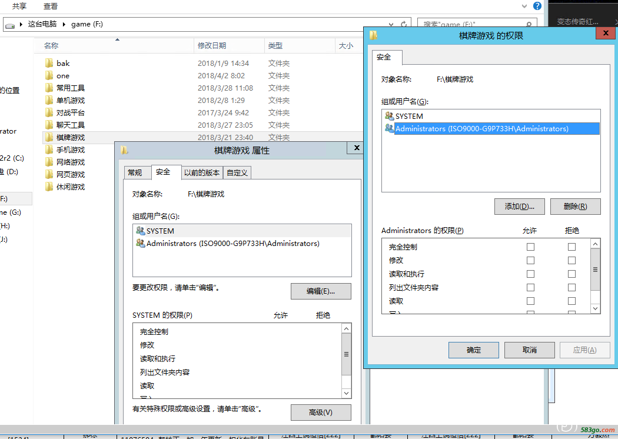Viewport: 618px width, 439px height.
Task: Select the 棋牌游戏 folder icon in file list
Action: pyautogui.click(x=49, y=137)
